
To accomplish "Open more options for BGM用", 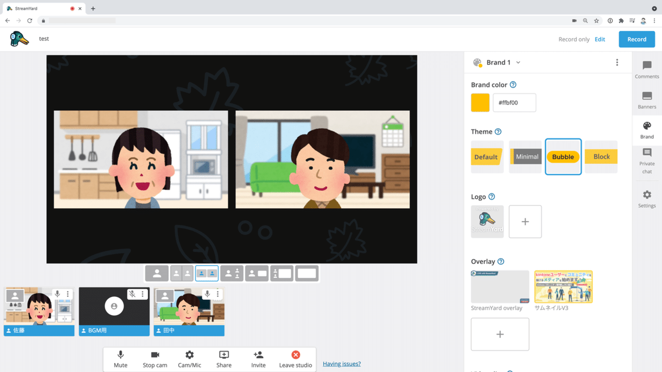I will 142,294.
